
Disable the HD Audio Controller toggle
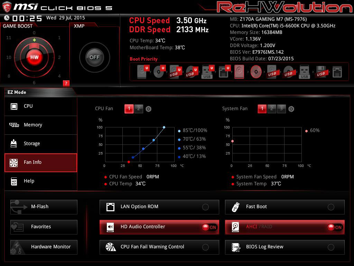[x=209, y=227]
